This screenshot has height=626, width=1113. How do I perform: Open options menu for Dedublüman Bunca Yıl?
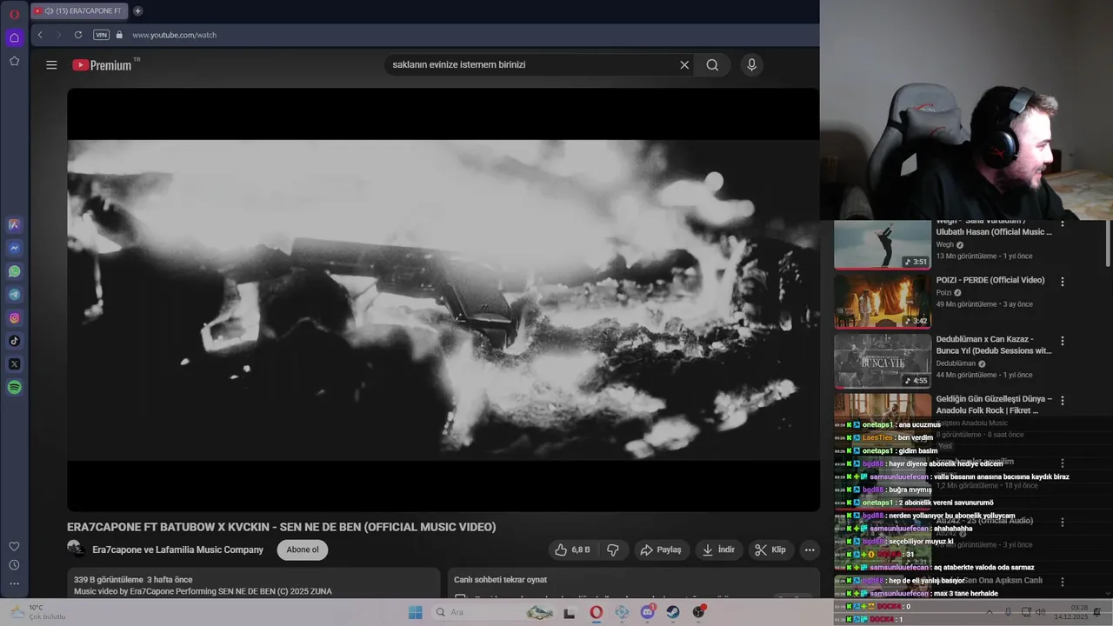coord(1062,341)
